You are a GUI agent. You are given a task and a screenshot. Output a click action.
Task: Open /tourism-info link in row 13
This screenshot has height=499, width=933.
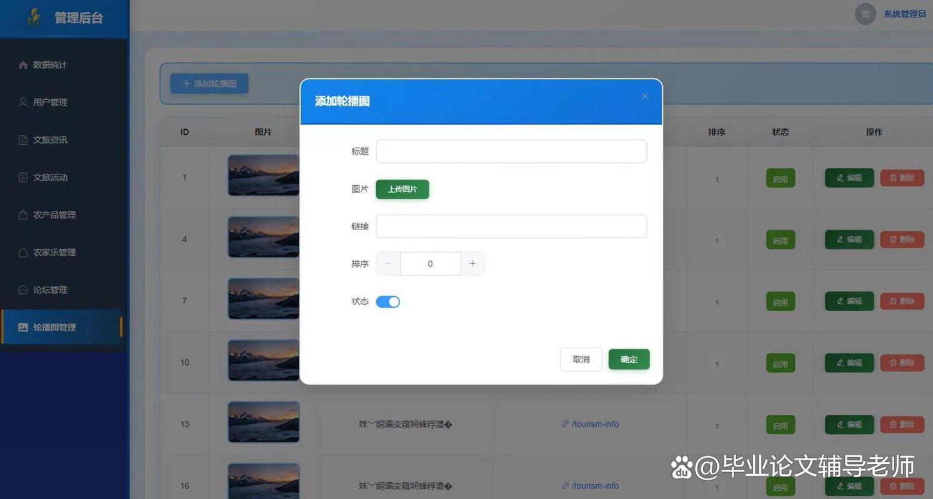click(x=591, y=424)
